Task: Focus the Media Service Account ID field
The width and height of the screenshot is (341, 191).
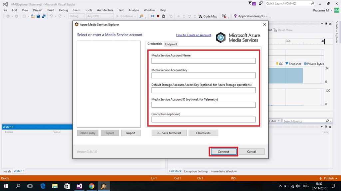Action: tap(203, 105)
